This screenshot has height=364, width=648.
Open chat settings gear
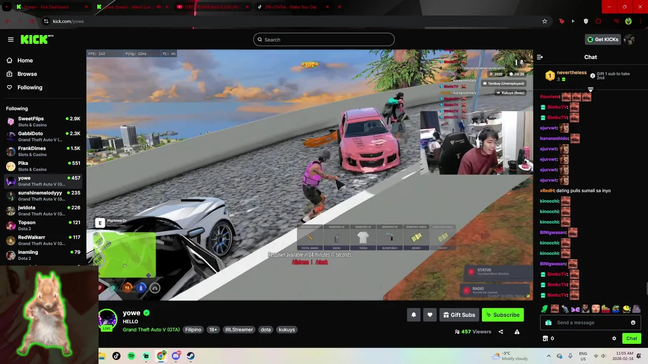(x=614, y=338)
